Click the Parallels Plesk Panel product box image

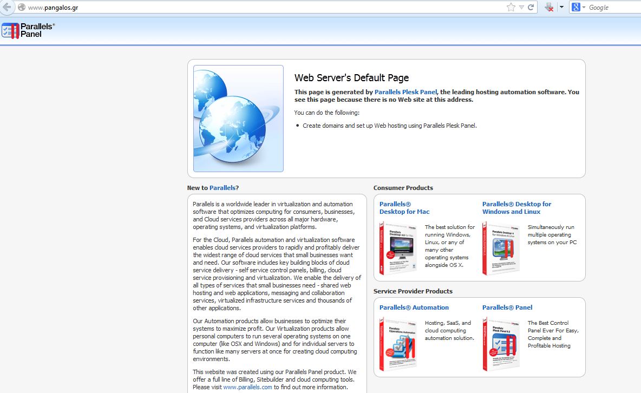[501, 344]
